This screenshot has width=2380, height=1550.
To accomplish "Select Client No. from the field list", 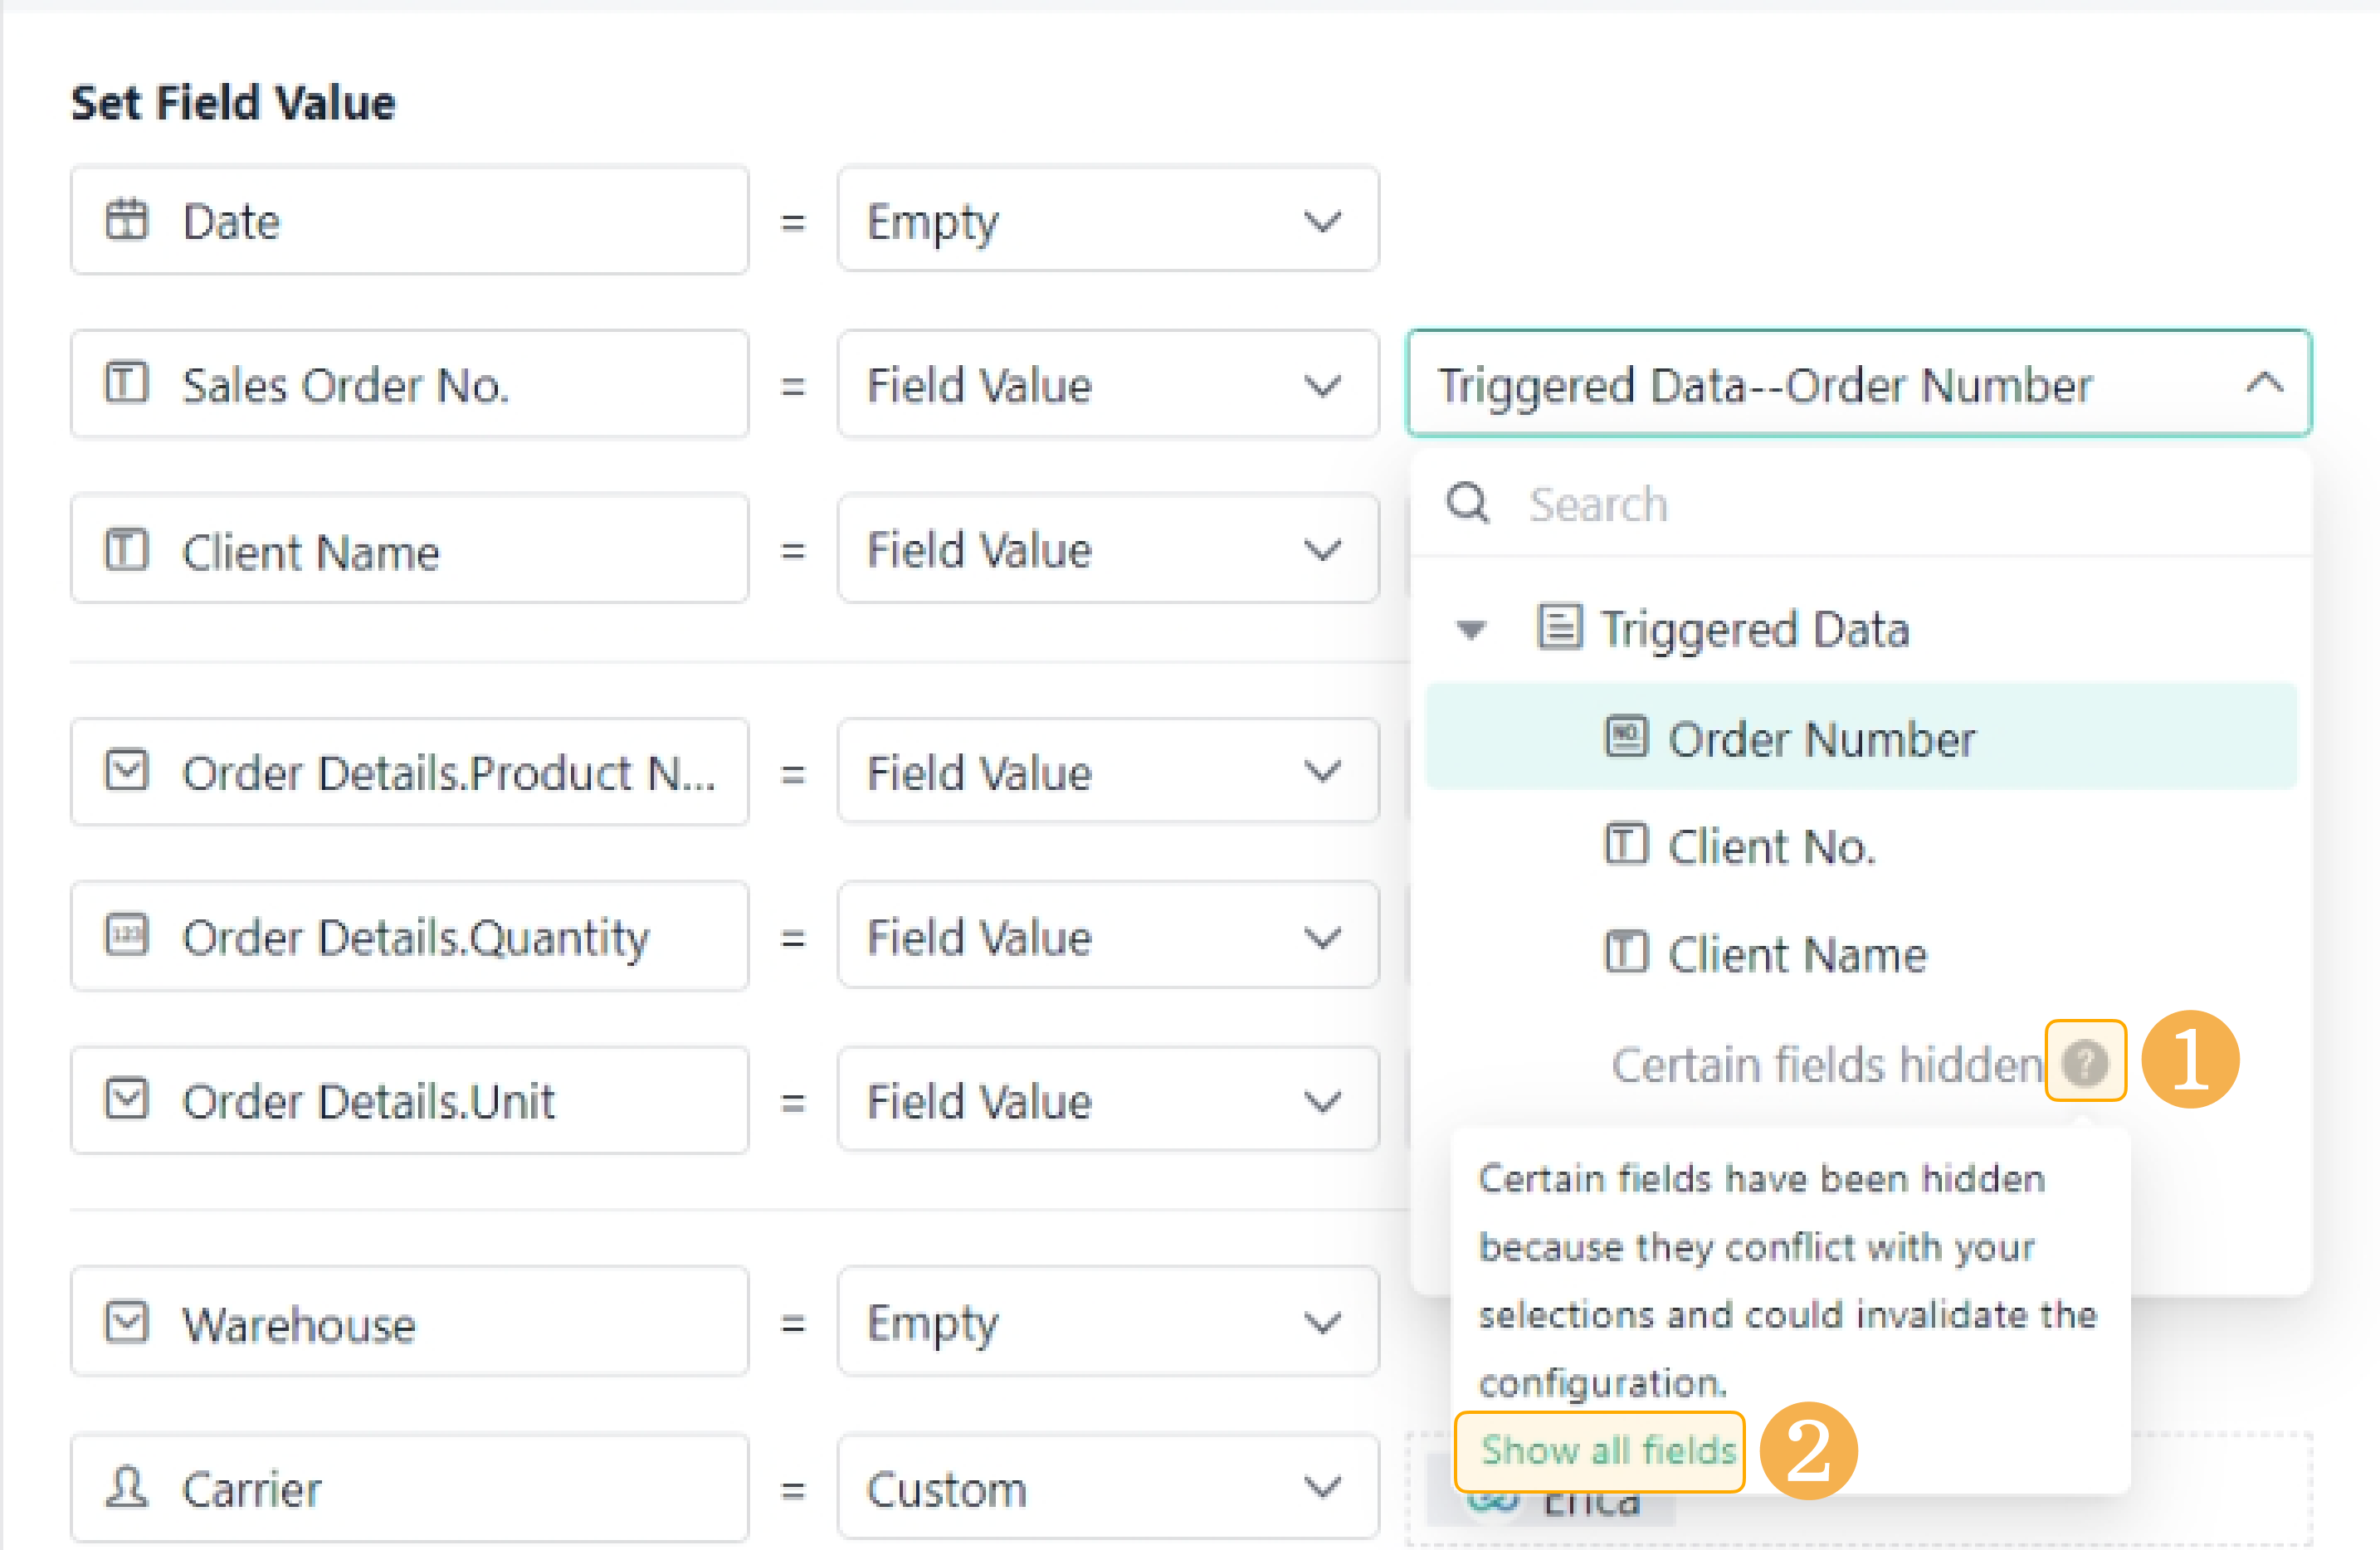I will [1770, 847].
